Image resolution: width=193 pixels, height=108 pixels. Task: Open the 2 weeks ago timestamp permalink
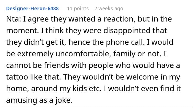coord(109,9)
